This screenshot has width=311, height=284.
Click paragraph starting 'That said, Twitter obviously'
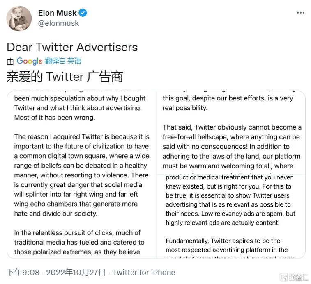(232, 146)
